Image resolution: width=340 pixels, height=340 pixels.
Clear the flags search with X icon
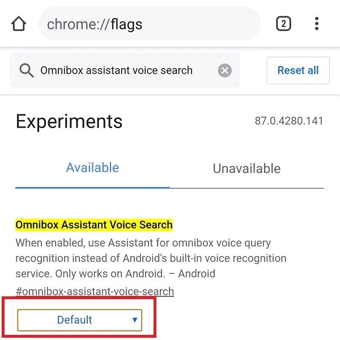pos(225,71)
